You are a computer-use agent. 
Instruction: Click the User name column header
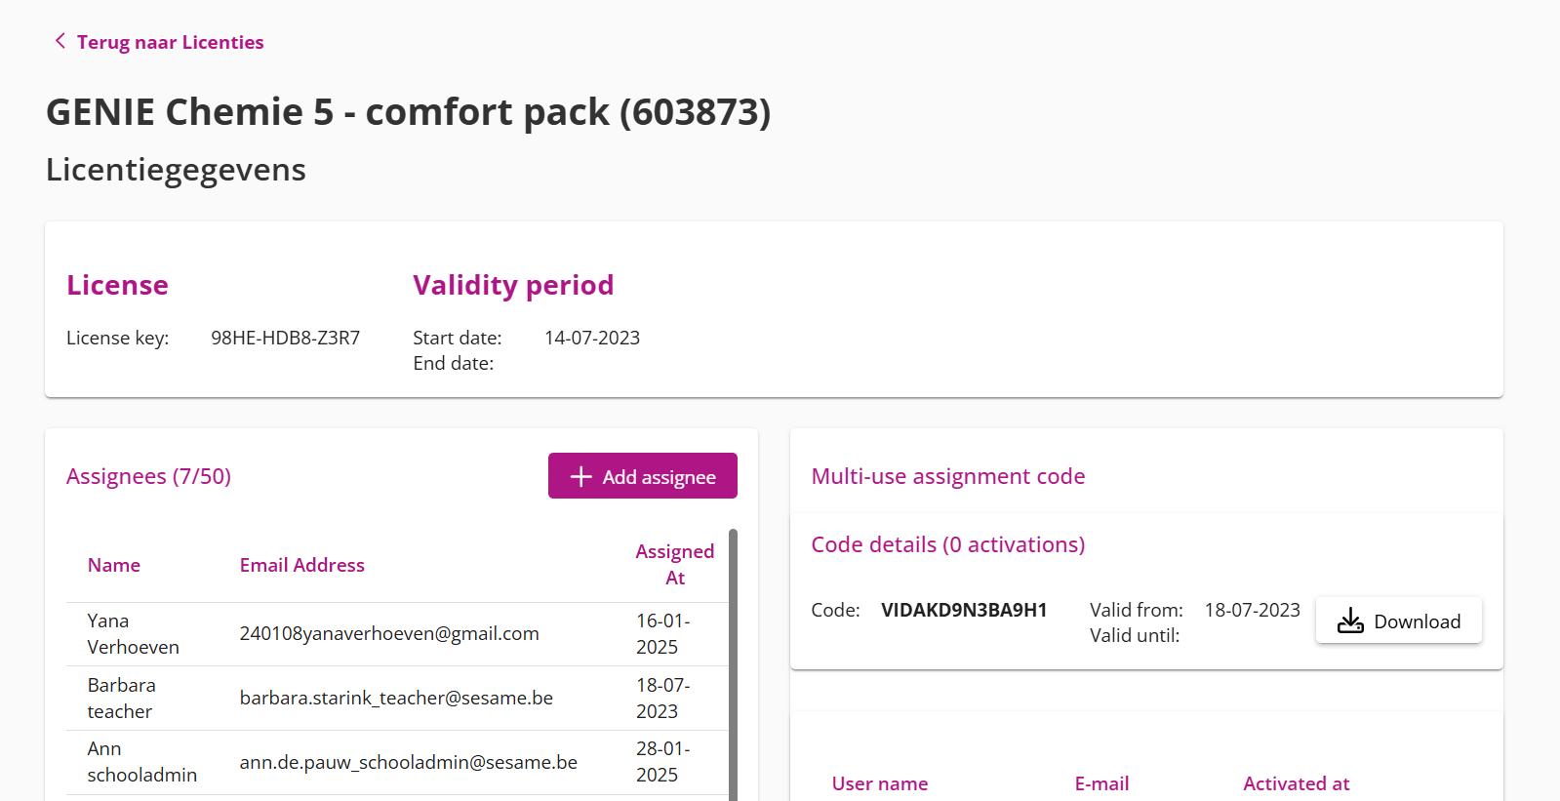[879, 783]
